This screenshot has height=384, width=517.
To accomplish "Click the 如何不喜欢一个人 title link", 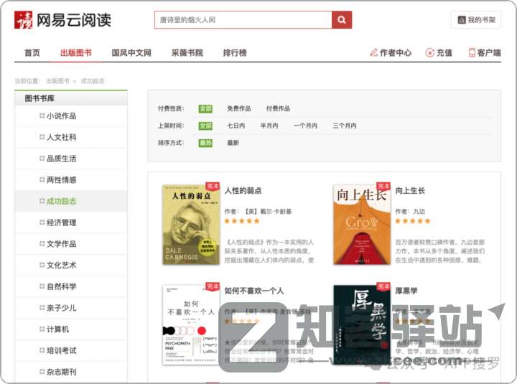I will (254, 291).
